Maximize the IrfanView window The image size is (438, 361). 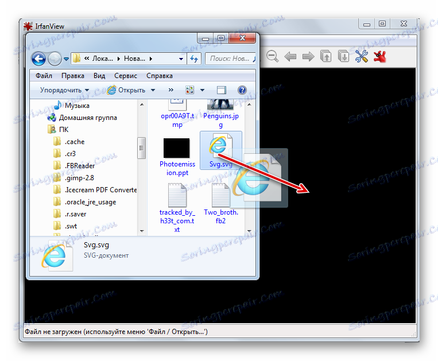point(382,24)
